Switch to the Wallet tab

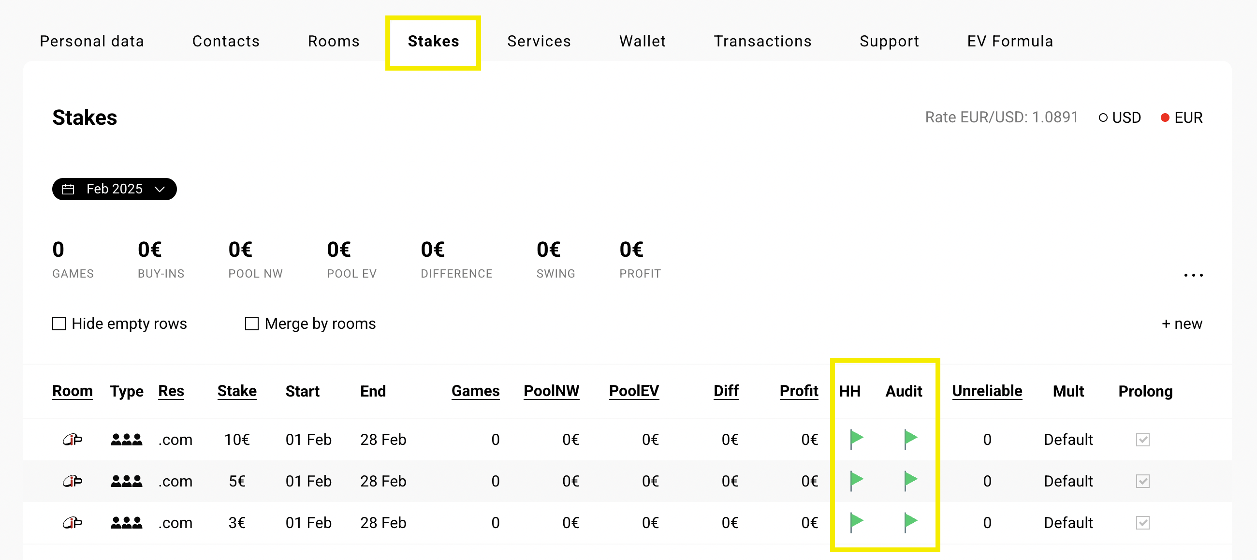coord(642,41)
